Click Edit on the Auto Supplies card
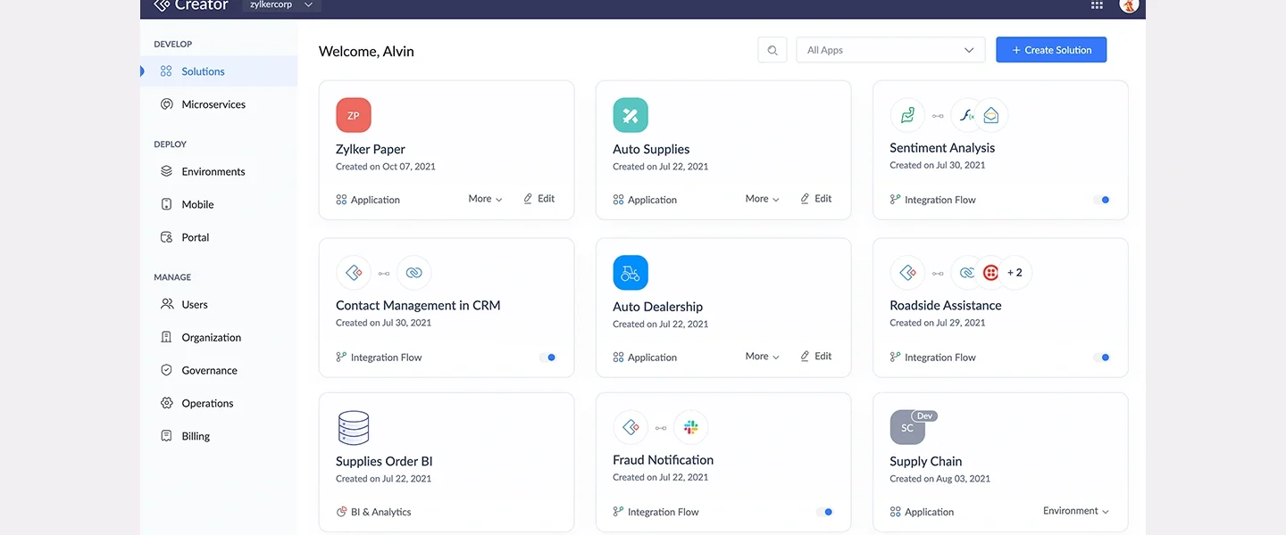Screen dimensions: 1286x535 [815, 199]
